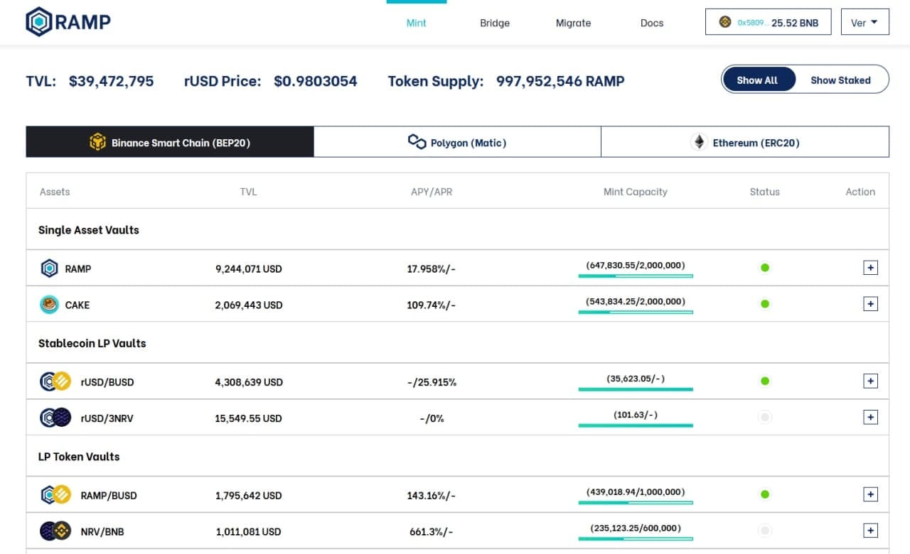Click the Status column header
This screenshot has height=554, width=910.
point(765,192)
